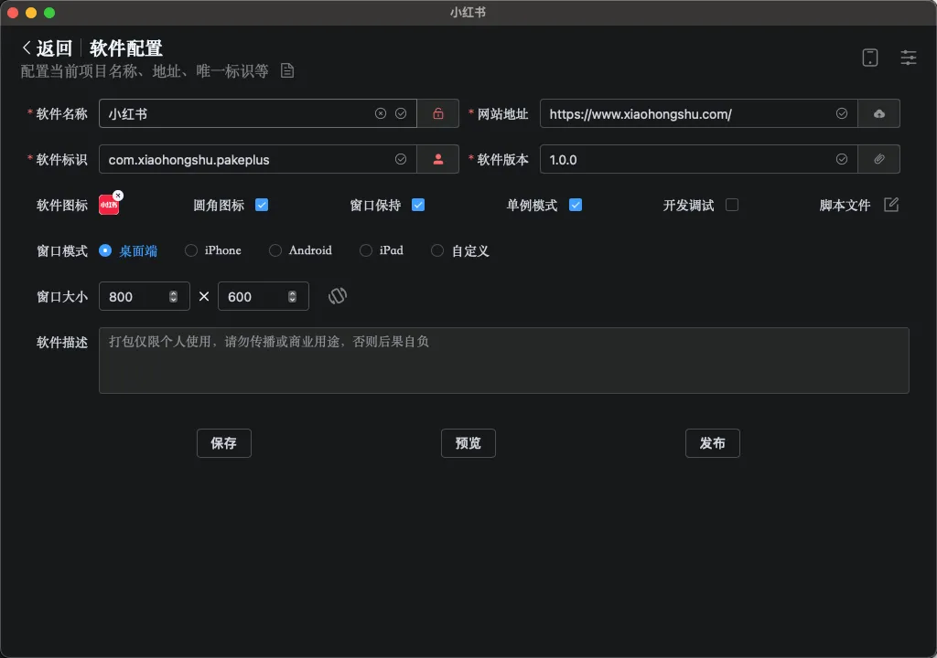The width and height of the screenshot is (937, 658).
Task: Open the mobile device preview icon
Action: coord(870,58)
